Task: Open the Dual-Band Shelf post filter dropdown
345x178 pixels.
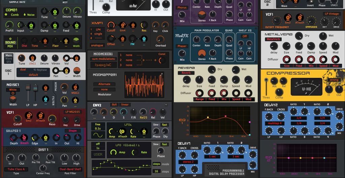Action: coord(70,169)
